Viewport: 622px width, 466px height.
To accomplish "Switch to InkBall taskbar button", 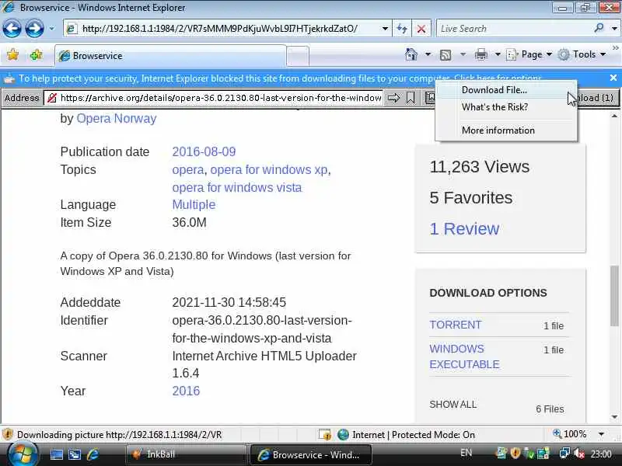I will [x=186, y=454].
